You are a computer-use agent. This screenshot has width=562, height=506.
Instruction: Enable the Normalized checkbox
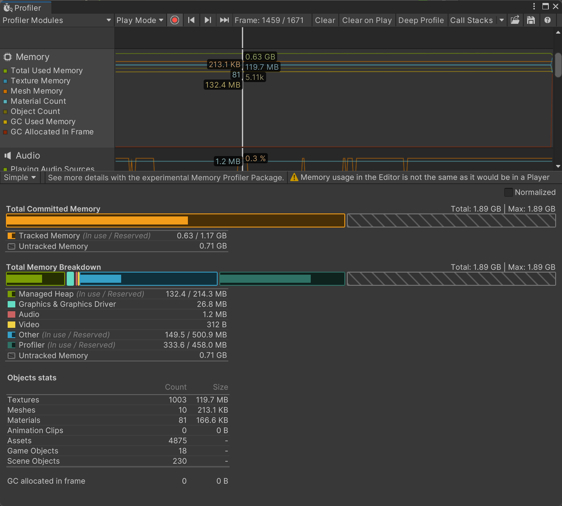[x=508, y=192]
